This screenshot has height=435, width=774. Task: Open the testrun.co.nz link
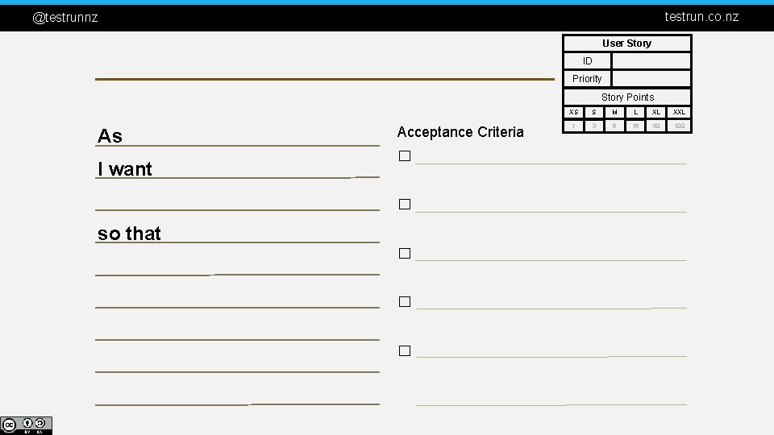(701, 17)
